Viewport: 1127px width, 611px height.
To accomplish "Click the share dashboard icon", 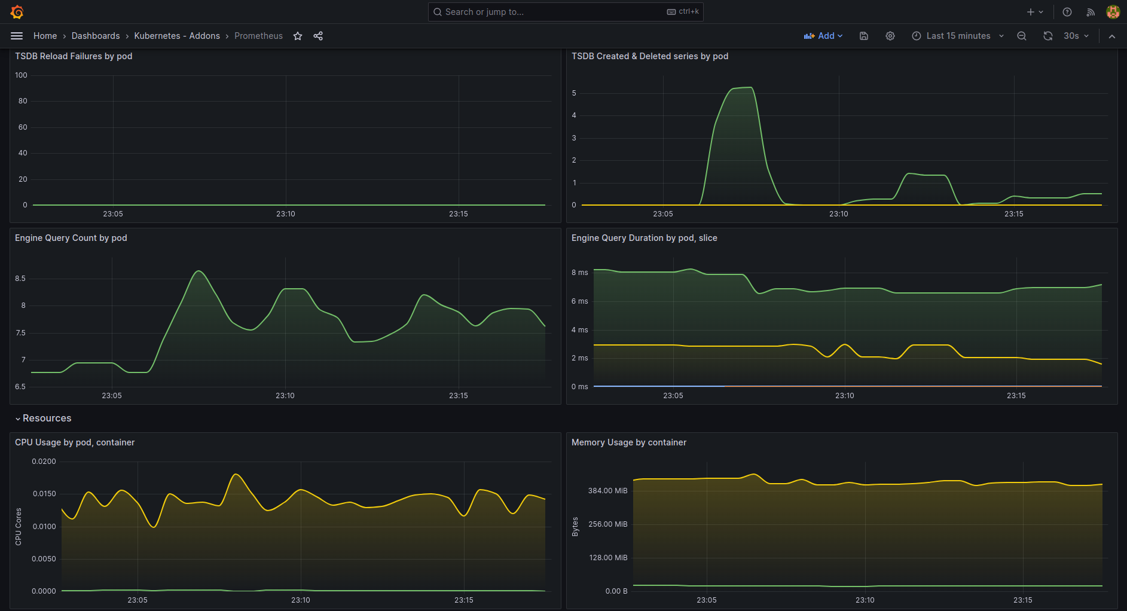I will (318, 36).
